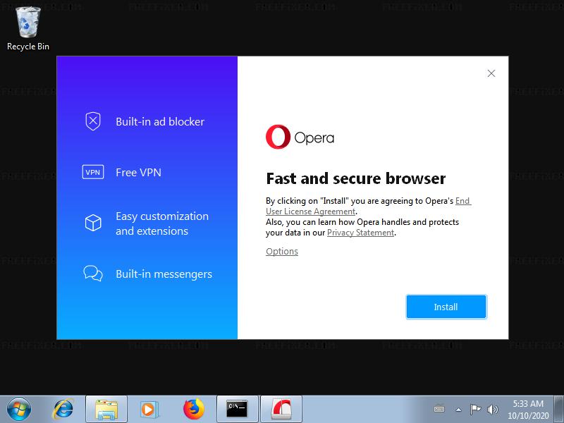Open Windows Explorer from the taskbar
564x423 pixels.
106,408
